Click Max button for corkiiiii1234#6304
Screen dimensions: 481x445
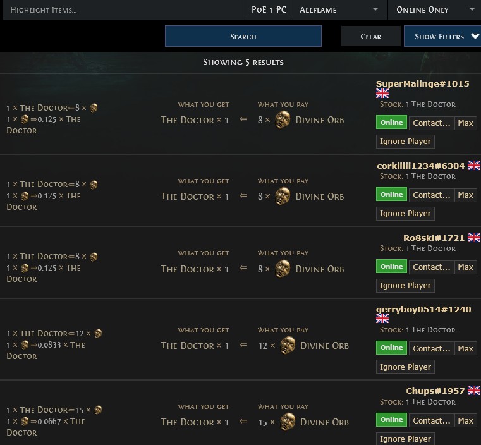coord(465,195)
